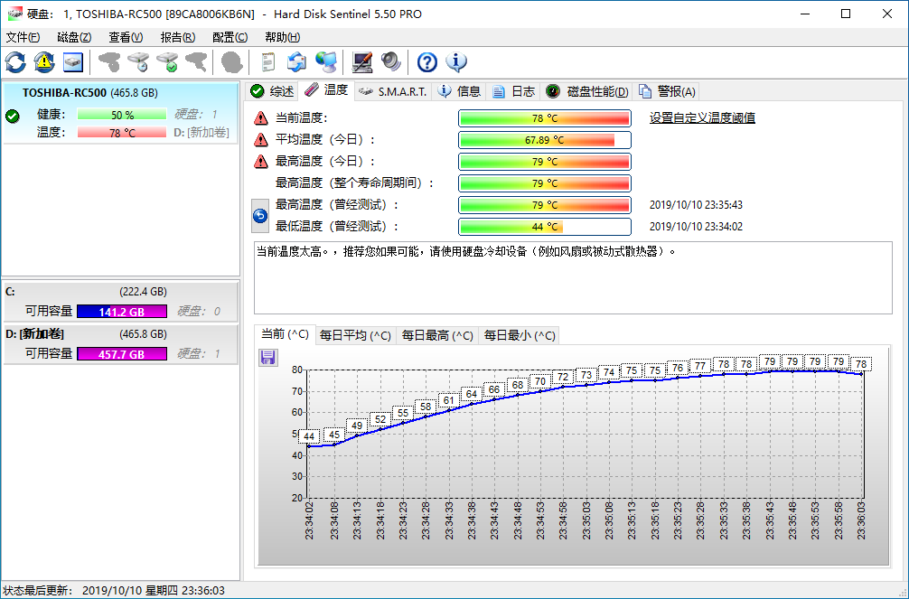The height and width of the screenshot is (599, 909).
Task: Click the last 78 data label on chart
Action: [861, 364]
